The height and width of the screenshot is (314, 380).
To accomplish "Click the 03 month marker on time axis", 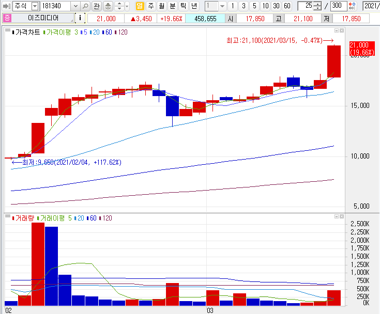I will click(210, 310).
